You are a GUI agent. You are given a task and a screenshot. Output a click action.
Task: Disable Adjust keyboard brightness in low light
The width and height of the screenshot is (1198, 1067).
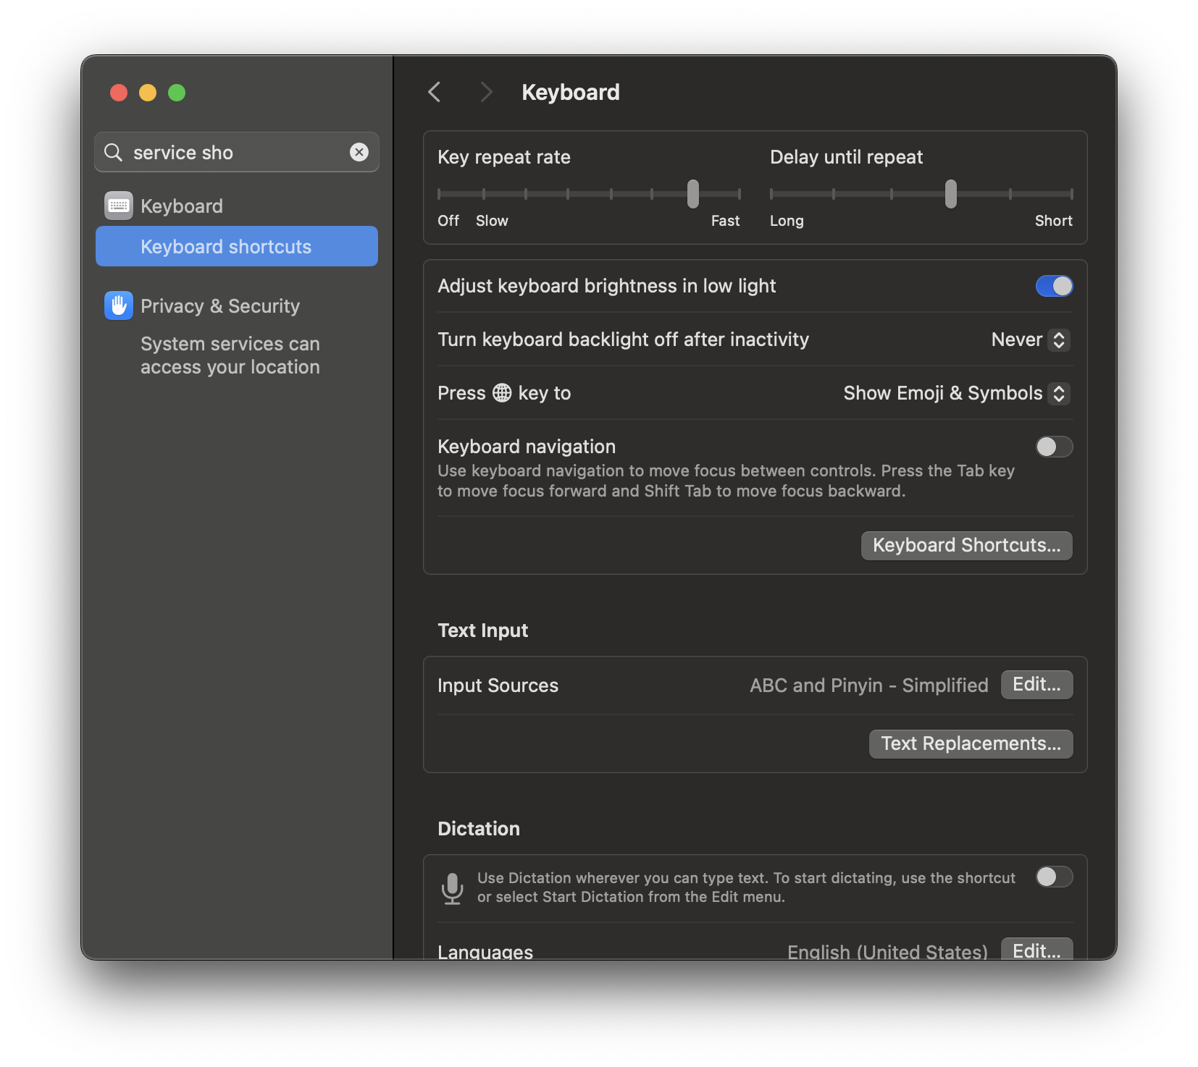(x=1054, y=286)
